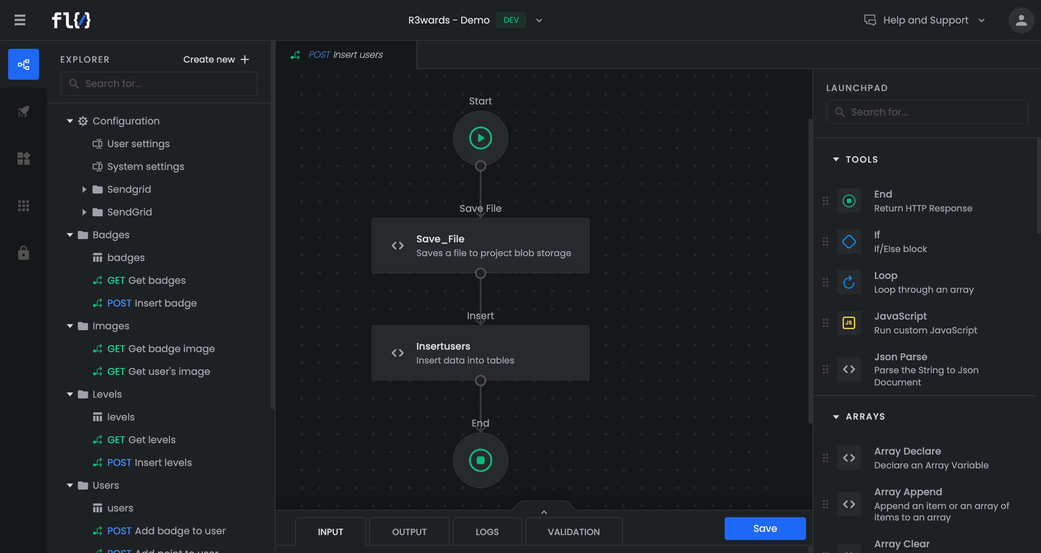Open the rocket deploy sidebar icon
The image size is (1041, 553).
click(24, 111)
